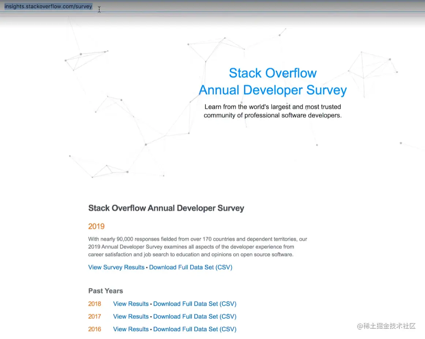
Task: Click the Past Years heading
Action: click(x=105, y=291)
